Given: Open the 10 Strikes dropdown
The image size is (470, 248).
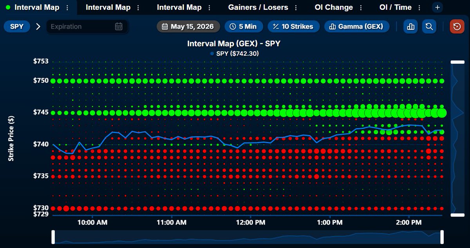Looking at the screenshot, I should coord(293,27).
